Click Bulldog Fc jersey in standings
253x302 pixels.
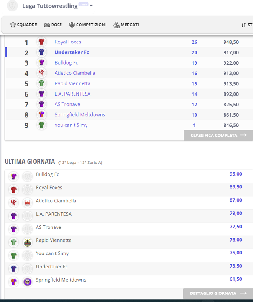coord(41,62)
